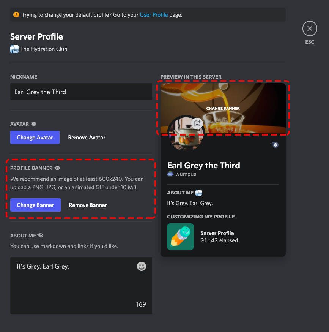Open the emoji picker in the About Me editor
Image resolution: width=329 pixels, height=332 pixels.
coord(141,266)
